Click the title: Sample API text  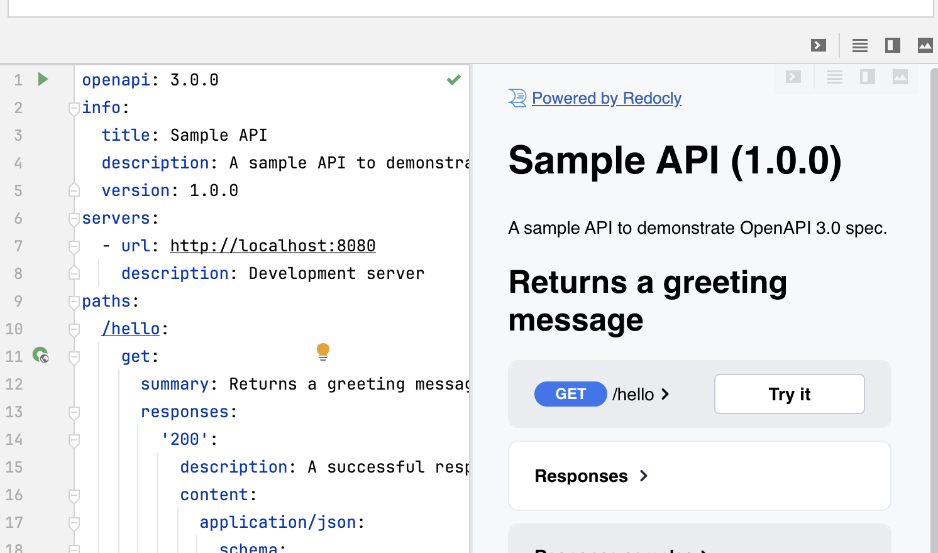184,135
